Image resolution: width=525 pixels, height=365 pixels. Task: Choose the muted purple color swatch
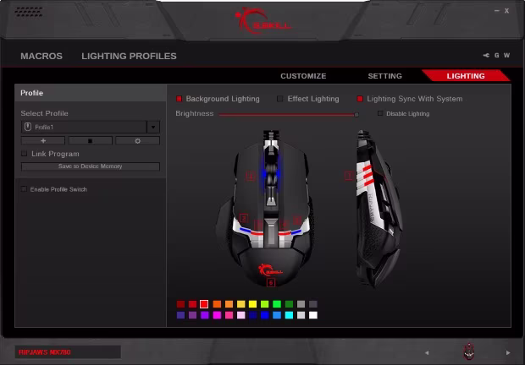(192, 315)
